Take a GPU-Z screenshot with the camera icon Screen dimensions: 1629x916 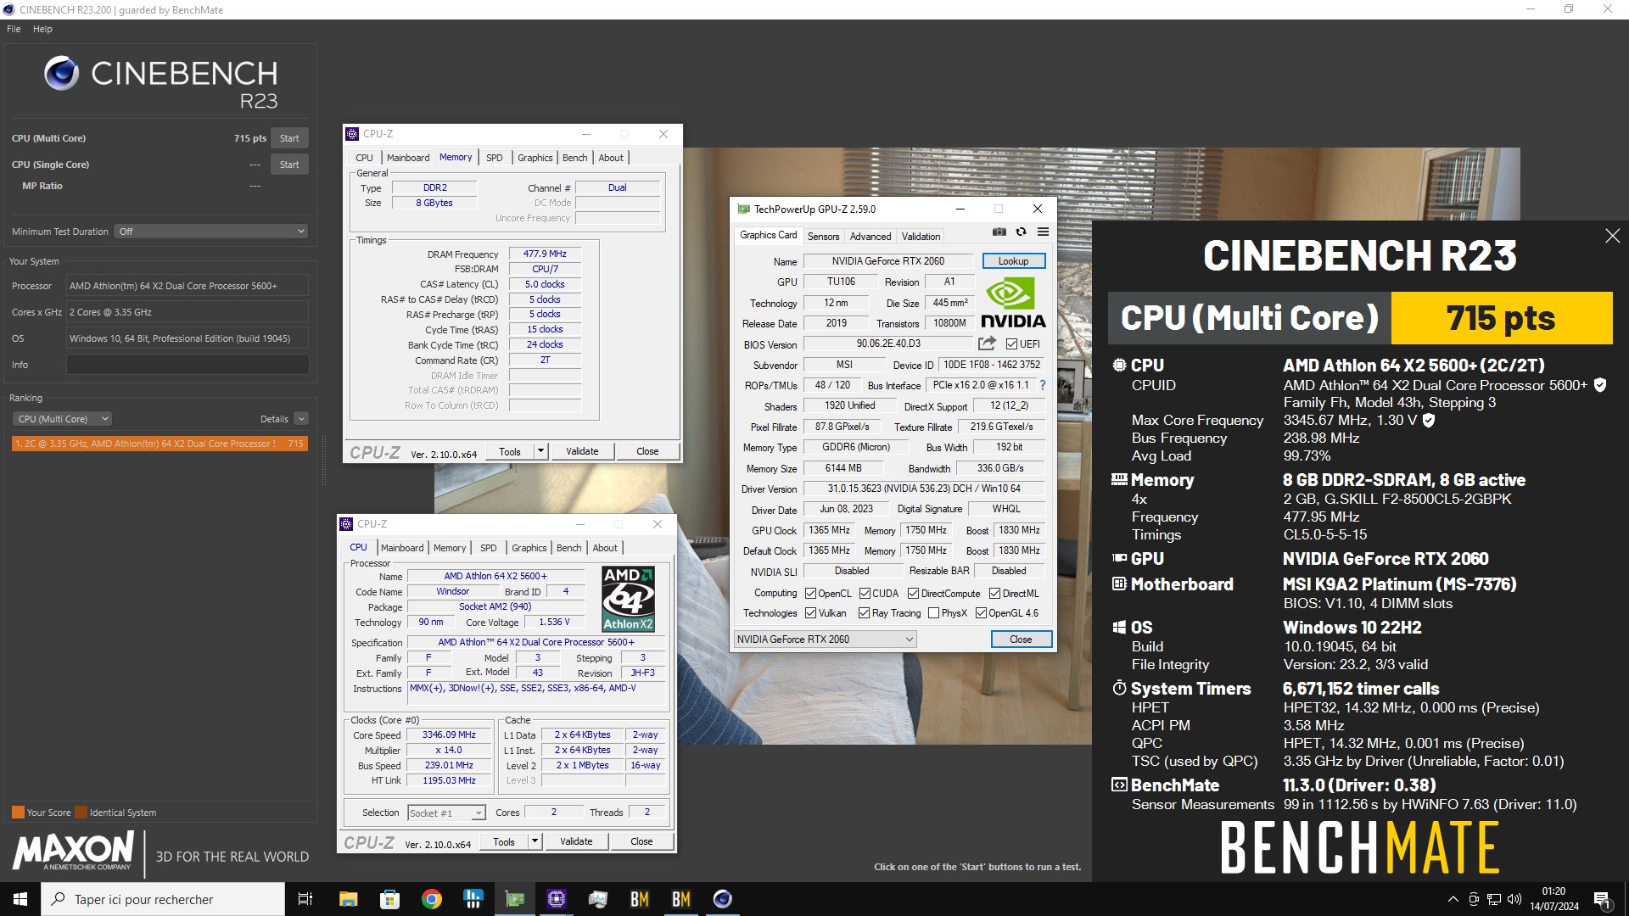pos(999,232)
